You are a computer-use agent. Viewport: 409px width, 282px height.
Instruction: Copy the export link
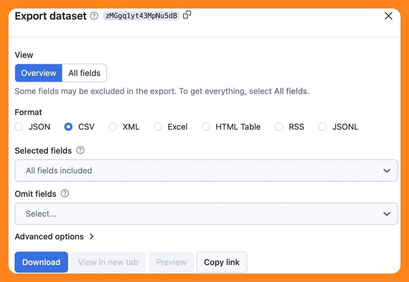222,262
